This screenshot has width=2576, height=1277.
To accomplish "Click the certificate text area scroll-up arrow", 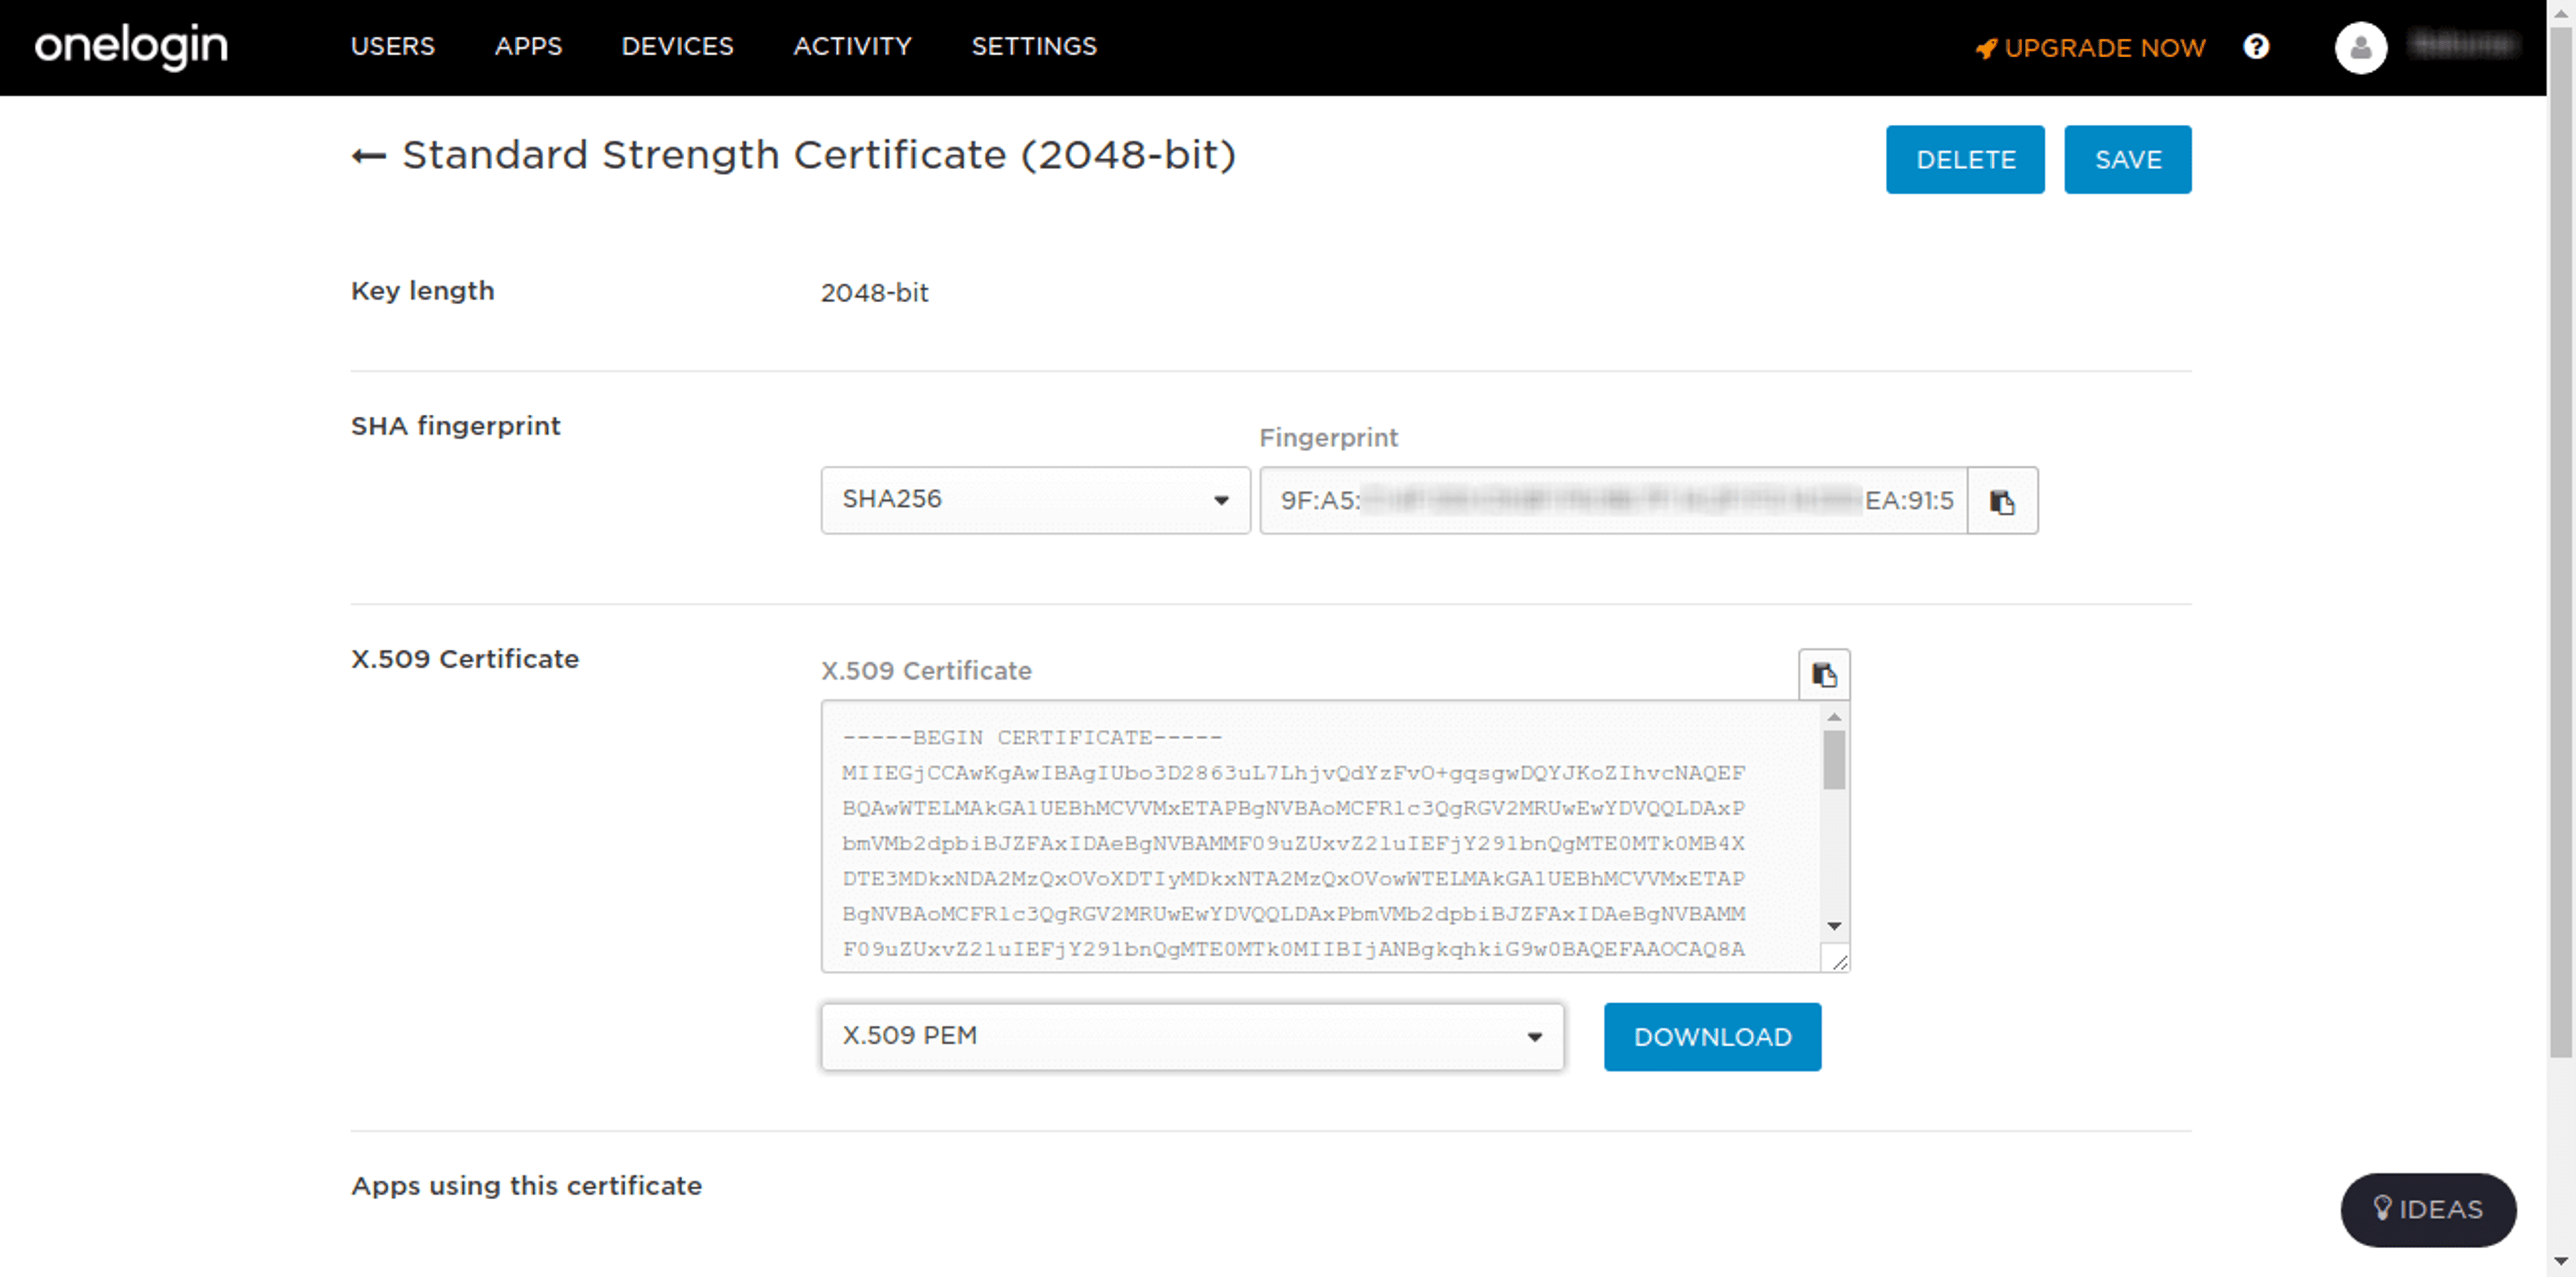I will pos(1834,717).
